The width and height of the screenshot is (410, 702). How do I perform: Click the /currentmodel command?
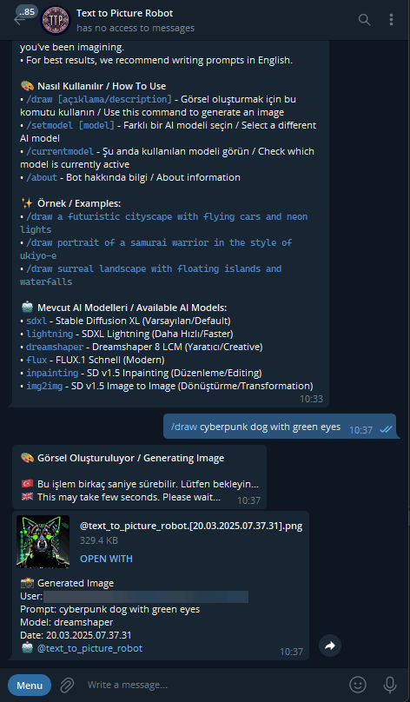point(60,151)
